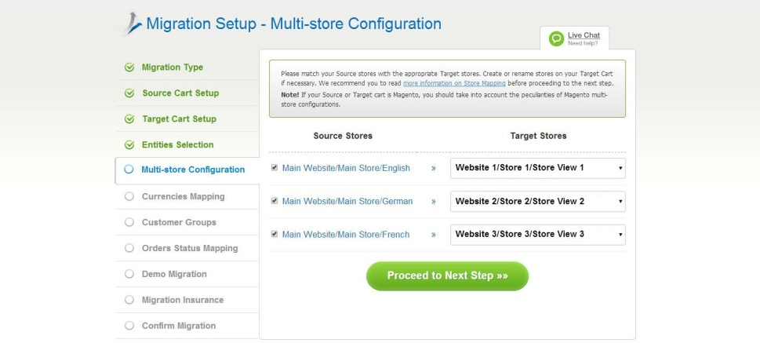Click the green checkmark beside Source Cart Setup
Image resolution: width=760 pixels, height=343 pixels.
tap(129, 93)
